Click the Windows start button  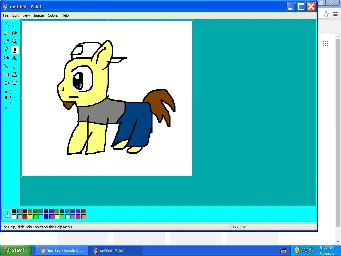[16, 250]
